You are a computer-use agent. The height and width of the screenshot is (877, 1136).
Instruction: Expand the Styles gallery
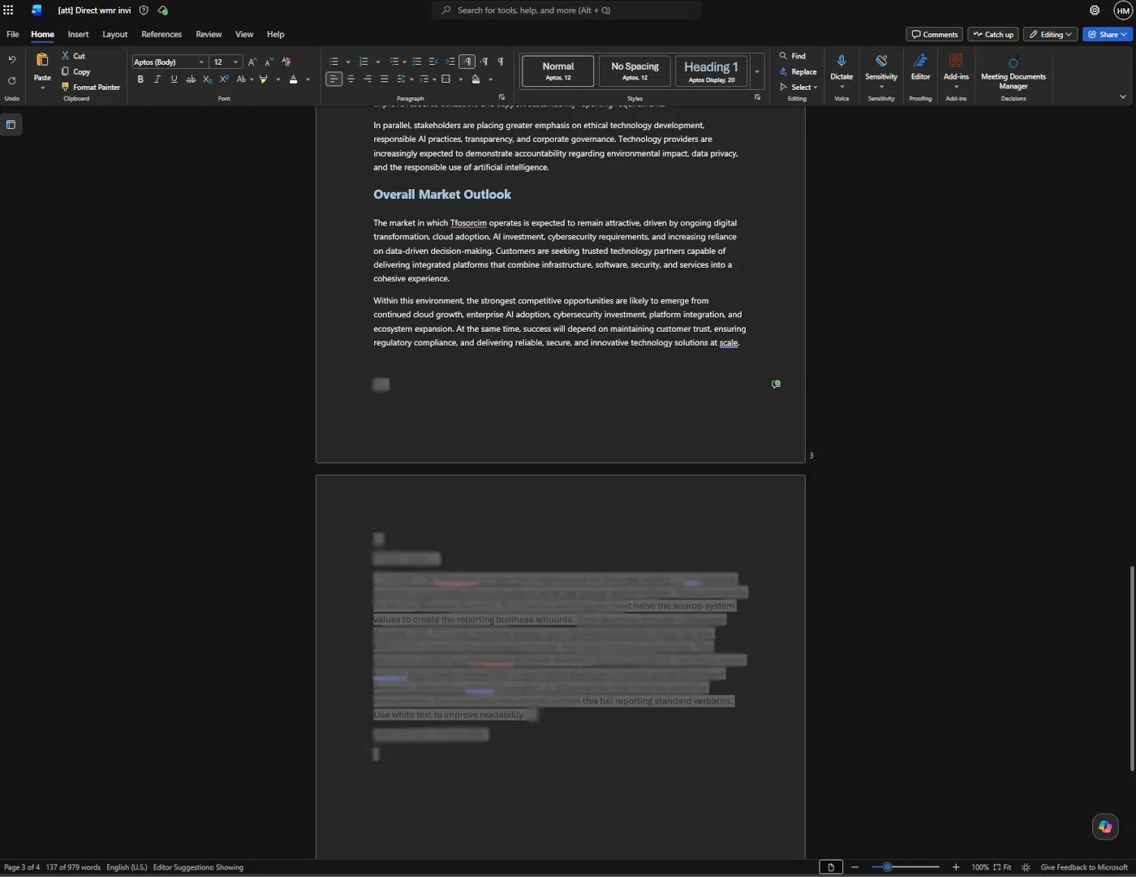pos(757,71)
